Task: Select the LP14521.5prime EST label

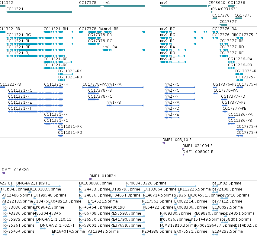Action: point(103,201)
